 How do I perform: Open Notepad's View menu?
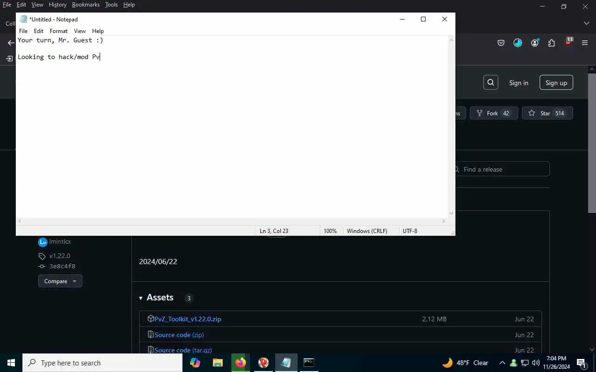tap(80, 31)
